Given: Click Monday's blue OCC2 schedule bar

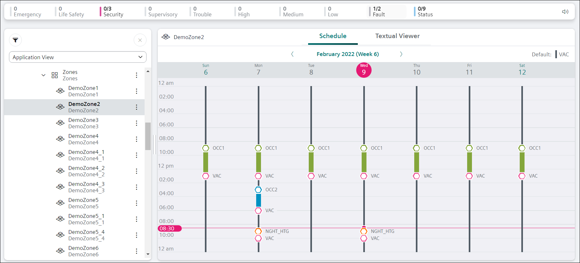Looking at the screenshot, I should (258, 200).
